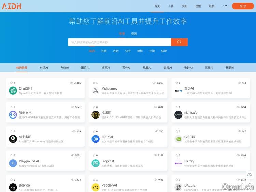Image resolution: width=256 pixels, height=192 pixels.
Task: Open 视频 in top navigation bar
Action: click(x=198, y=6)
